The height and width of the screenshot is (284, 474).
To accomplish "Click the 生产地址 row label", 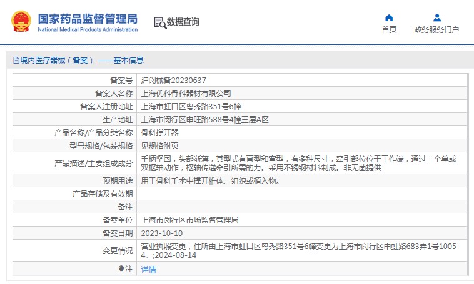I will click(118, 120).
